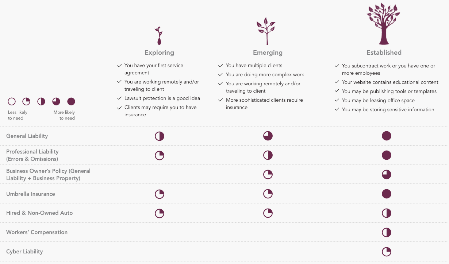Click the empty legend circle for less likely
449x264 pixels.
pyautogui.click(x=12, y=101)
